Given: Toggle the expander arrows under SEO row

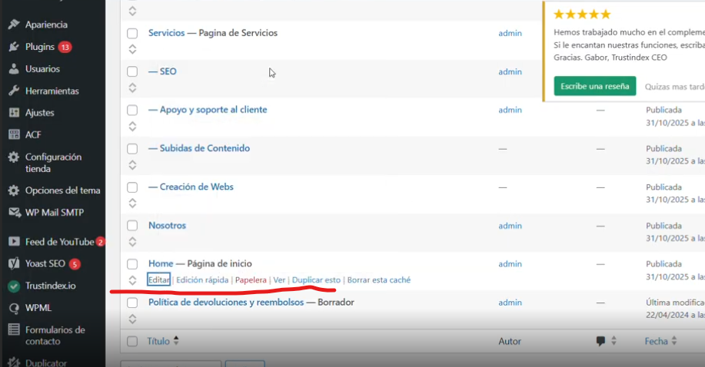Looking at the screenshot, I should 132,88.
